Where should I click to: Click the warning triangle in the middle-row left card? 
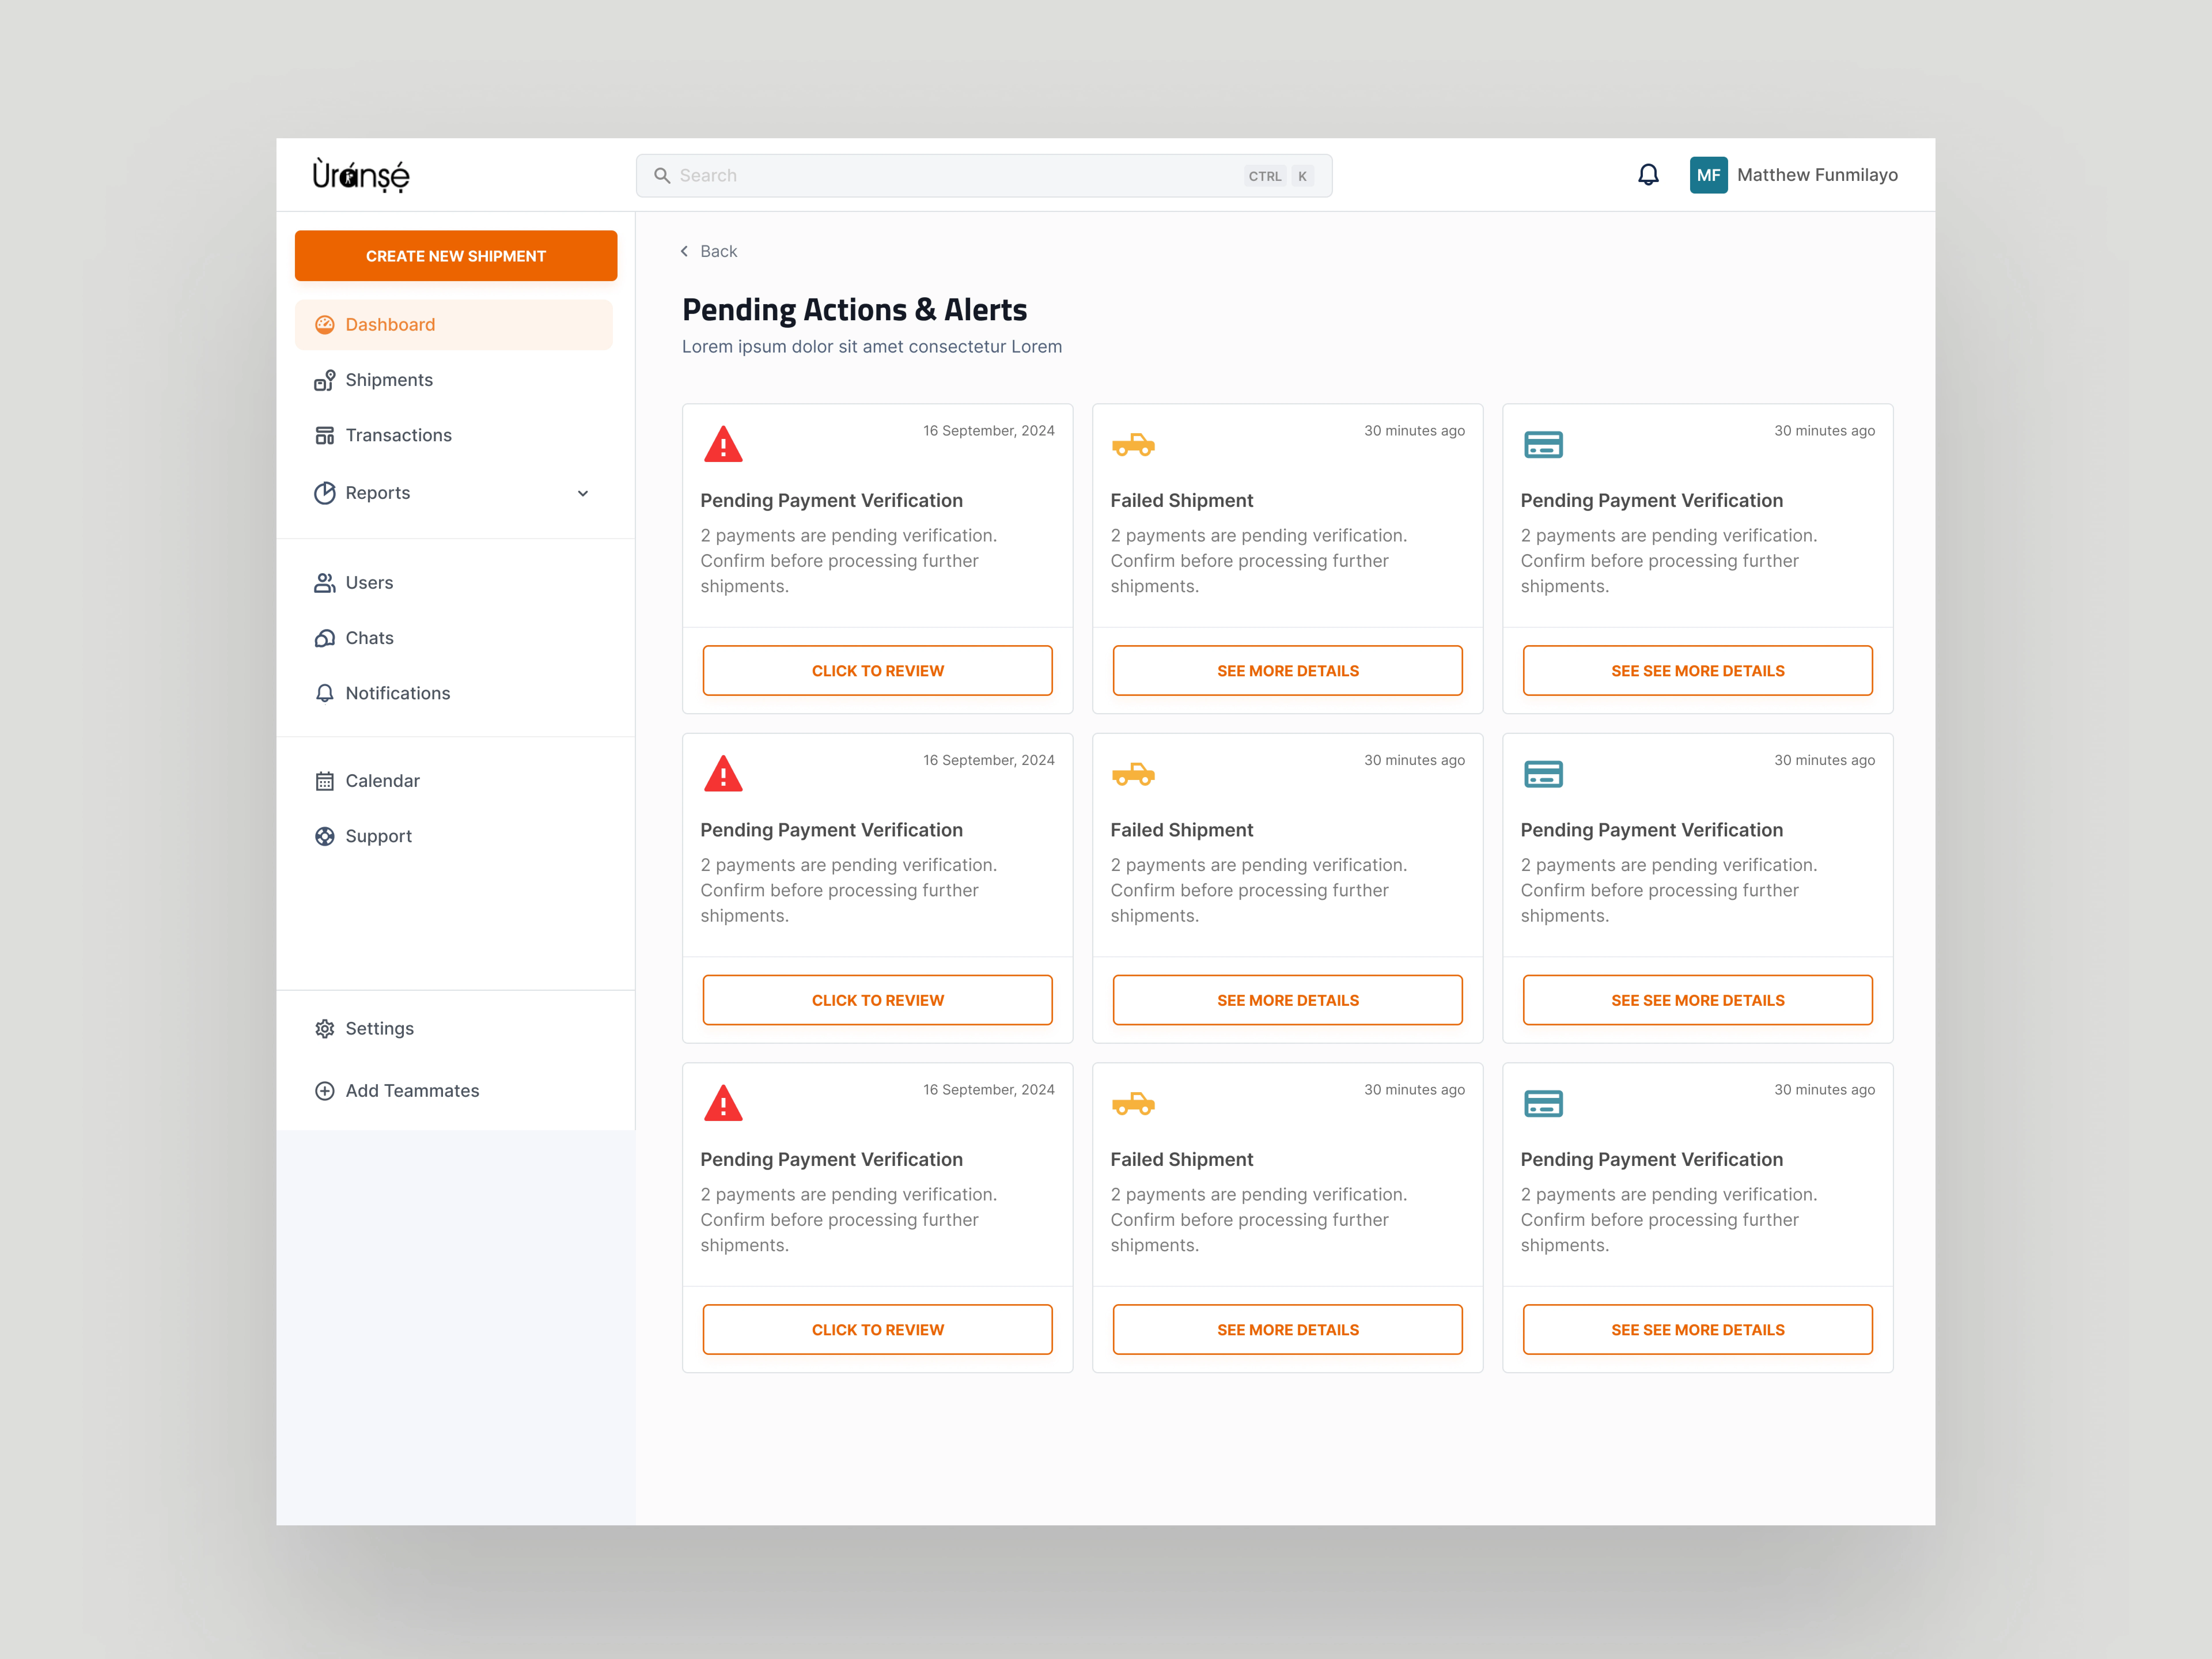(723, 774)
